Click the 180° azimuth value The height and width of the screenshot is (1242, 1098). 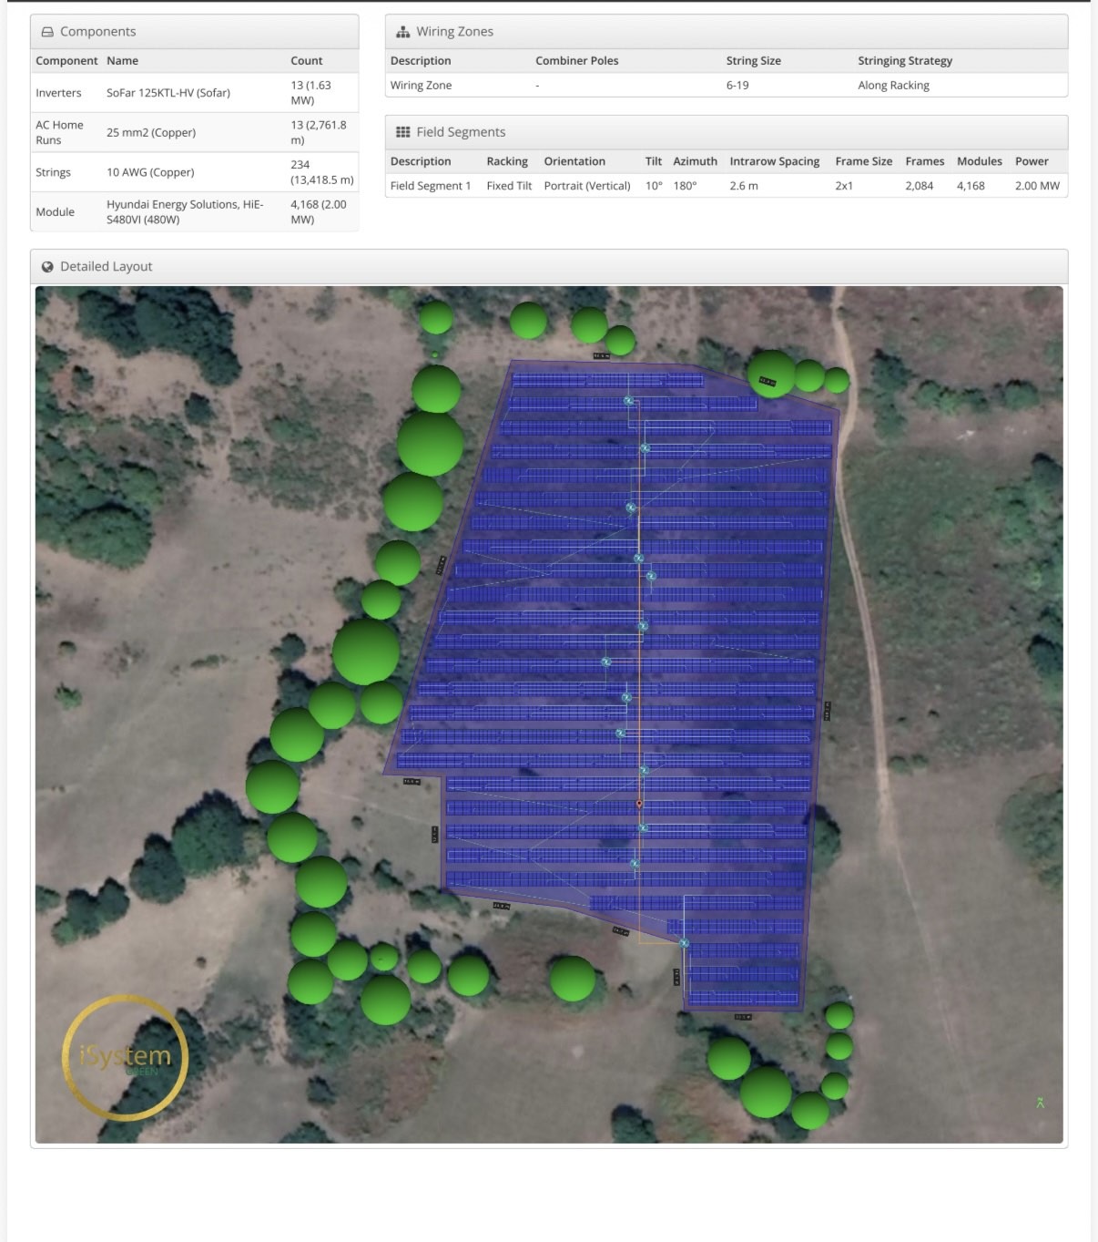(x=685, y=186)
